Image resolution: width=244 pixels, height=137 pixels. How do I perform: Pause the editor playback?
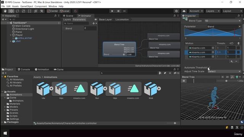(118, 11)
